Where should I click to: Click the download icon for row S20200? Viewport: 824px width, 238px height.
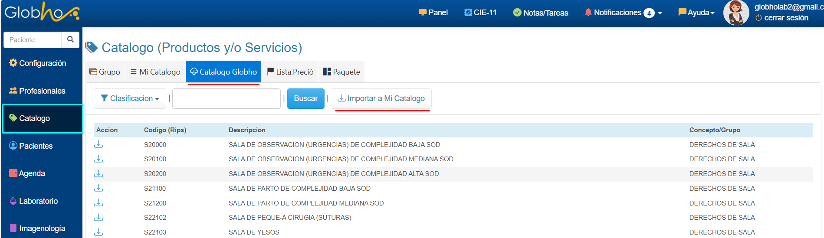click(98, 173)
